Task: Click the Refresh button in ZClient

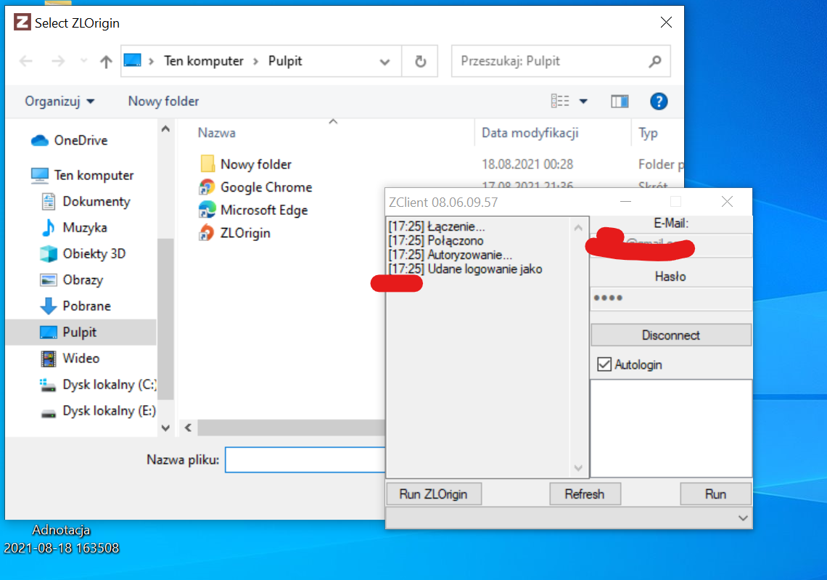Action: pos(584,494)
